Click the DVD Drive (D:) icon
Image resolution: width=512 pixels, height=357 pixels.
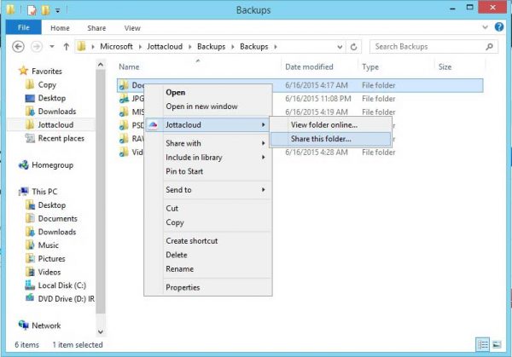pos(30,298)
